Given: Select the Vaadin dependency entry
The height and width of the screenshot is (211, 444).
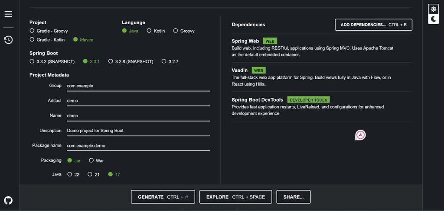Looking at the screenshot, I should (322, 77).
